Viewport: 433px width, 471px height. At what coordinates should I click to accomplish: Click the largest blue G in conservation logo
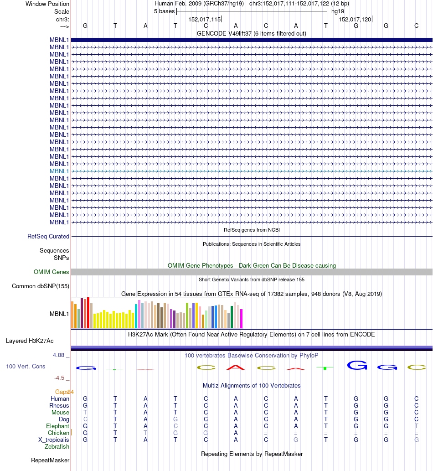tap(357, 365)
